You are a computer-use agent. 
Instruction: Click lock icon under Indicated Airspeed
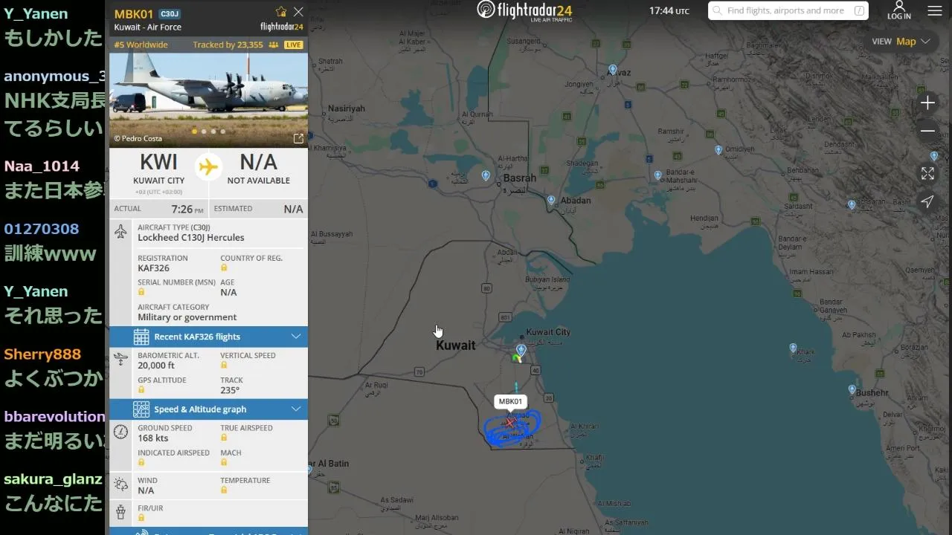coord(141,462)
